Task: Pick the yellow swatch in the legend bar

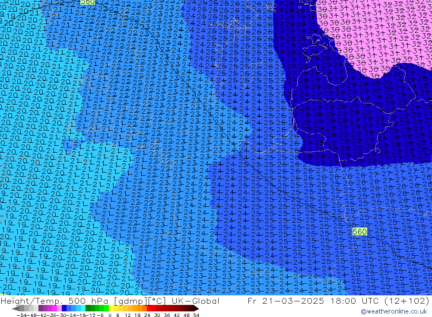Action: pos(111,308)
